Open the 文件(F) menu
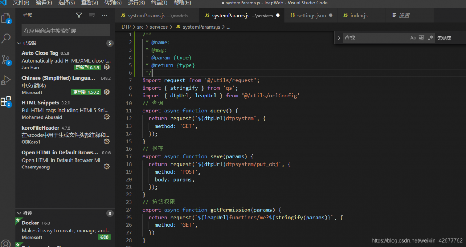The image size is (466, 247). coord(21,3)
